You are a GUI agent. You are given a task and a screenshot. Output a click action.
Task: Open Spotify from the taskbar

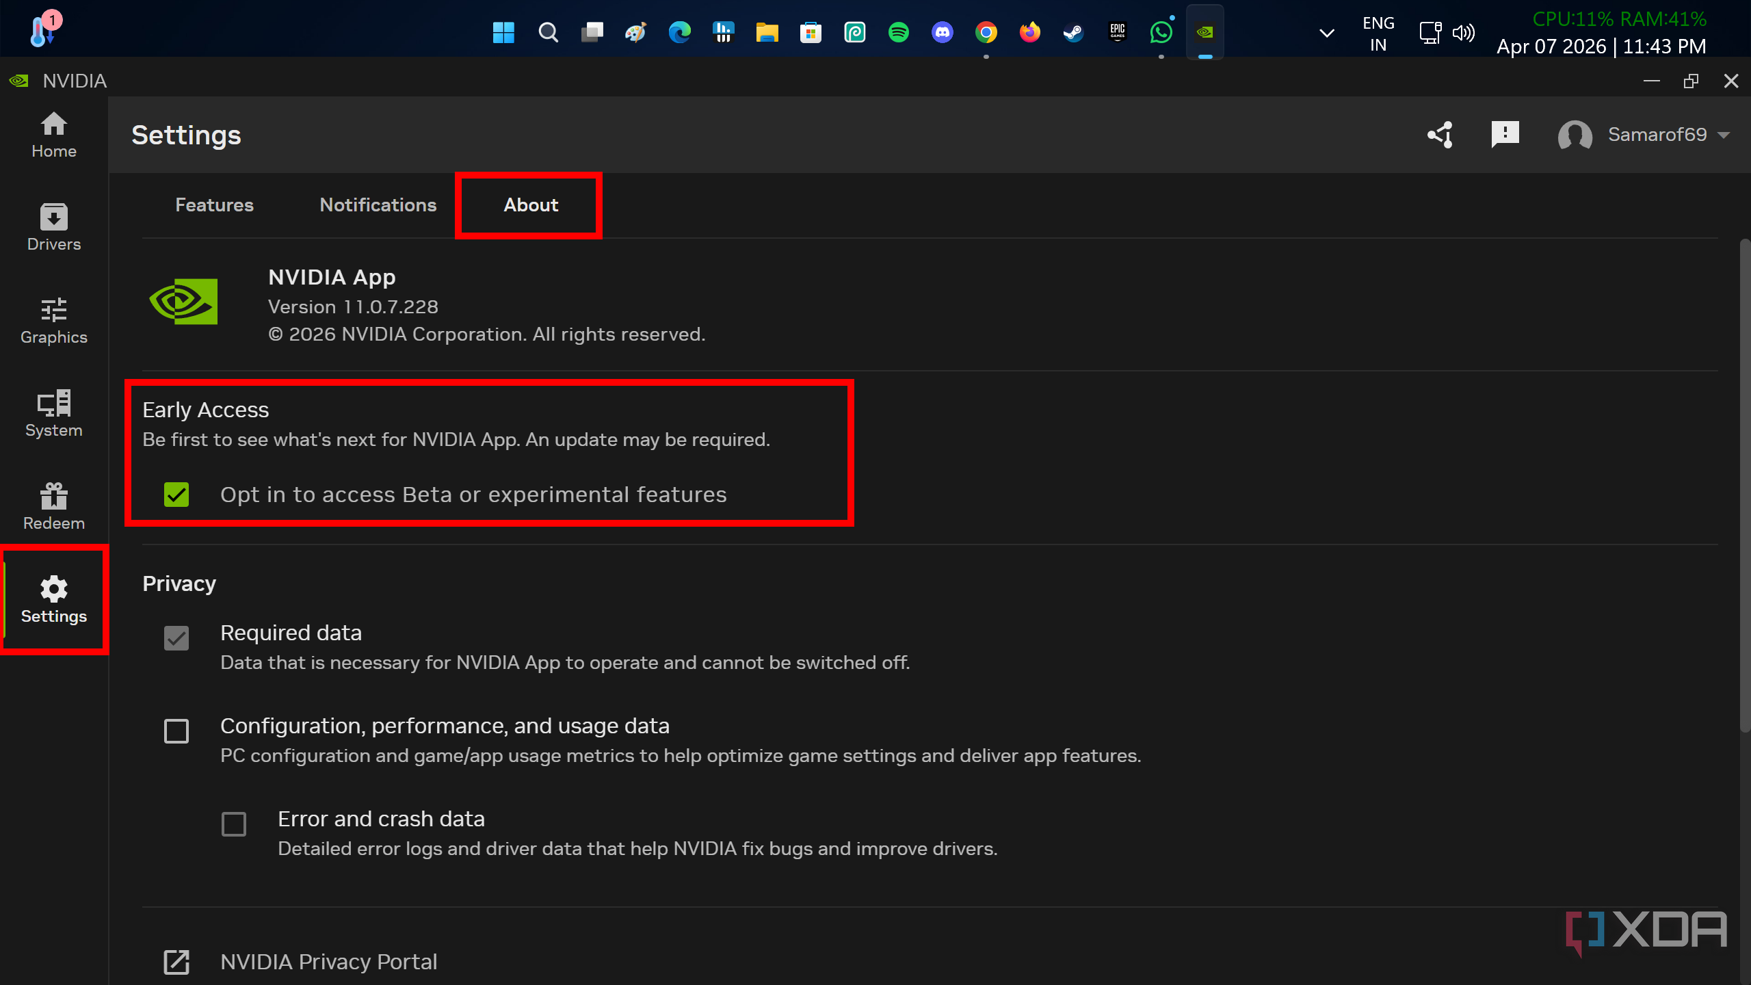point(898,32)
